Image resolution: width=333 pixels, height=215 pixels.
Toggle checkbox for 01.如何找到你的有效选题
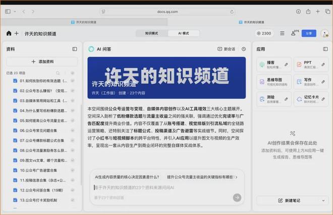pyautogui.click(x=73, y=81)
